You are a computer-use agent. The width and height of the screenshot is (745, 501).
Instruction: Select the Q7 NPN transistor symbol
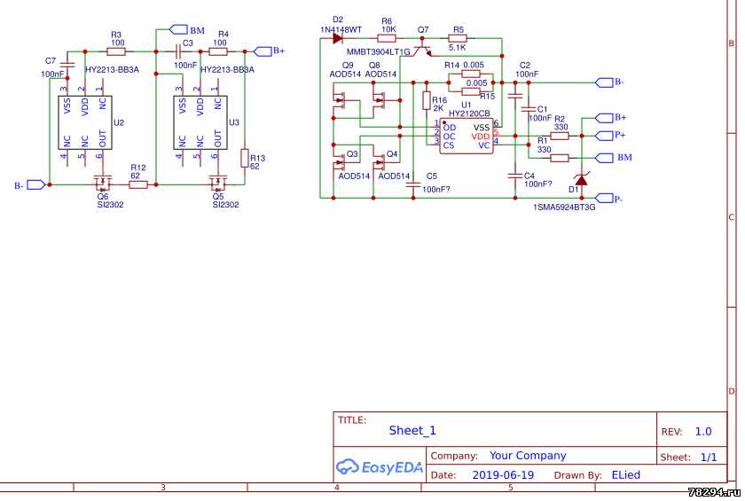(x=422, y=48)
